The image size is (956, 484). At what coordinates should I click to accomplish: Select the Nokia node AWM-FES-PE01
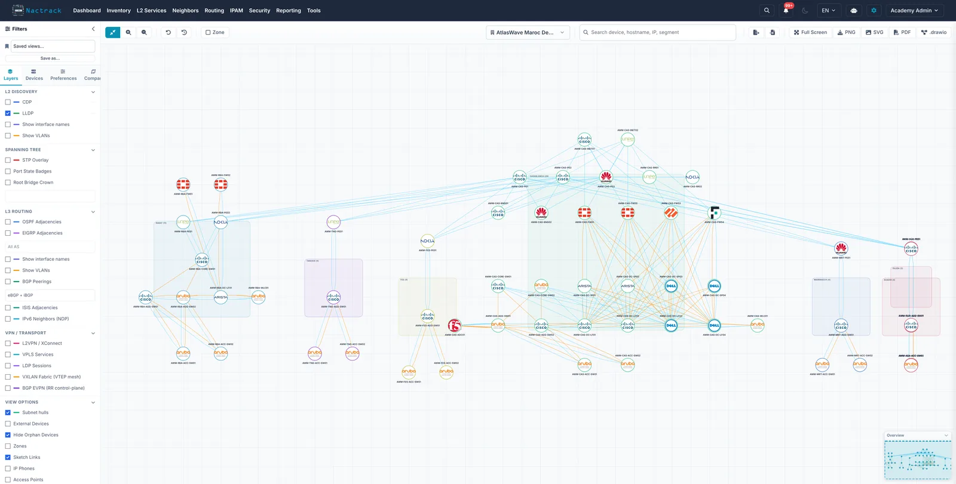click(x=427, y=241)
